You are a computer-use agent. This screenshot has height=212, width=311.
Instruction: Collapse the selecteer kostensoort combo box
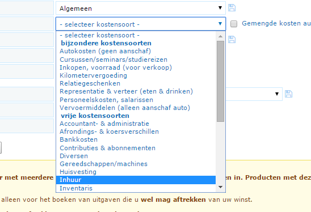(x=141, y=24)
